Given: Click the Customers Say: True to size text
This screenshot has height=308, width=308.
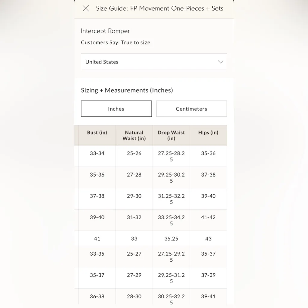Looking at the screenshot, I should click(115, 42).
